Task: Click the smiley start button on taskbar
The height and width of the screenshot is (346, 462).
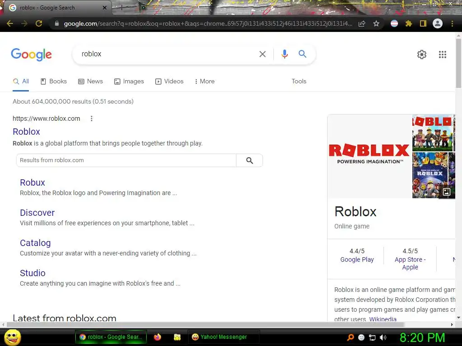Action: point(13,337)
